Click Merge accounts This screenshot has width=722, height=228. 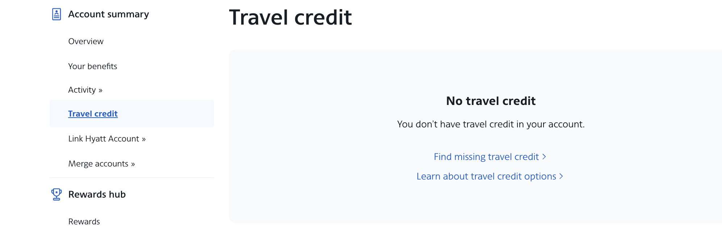(x=98, y=164)
